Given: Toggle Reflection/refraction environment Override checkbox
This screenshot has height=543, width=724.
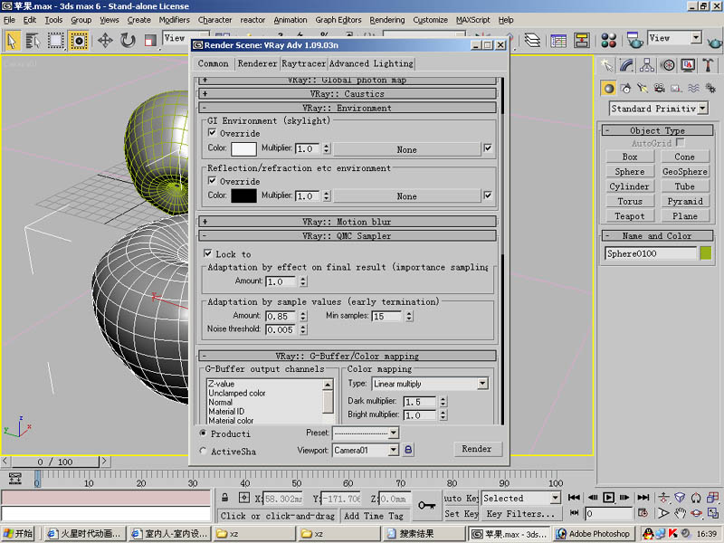Looking at the screenshot, I should point(212,180).
